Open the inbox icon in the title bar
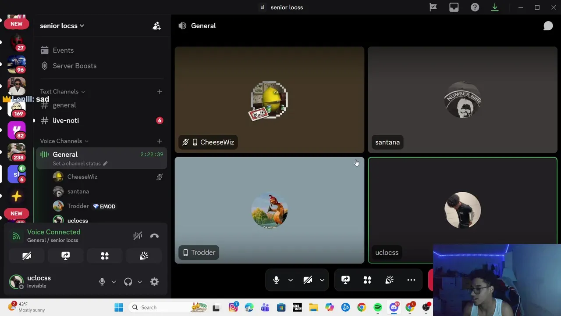Image resolution: width=561 pixels, height=316 pixels. click(x=454, y=7)
